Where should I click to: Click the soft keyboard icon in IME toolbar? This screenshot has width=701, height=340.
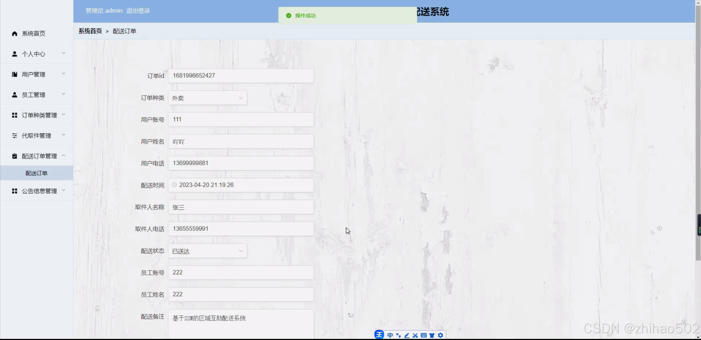(424, 335)
